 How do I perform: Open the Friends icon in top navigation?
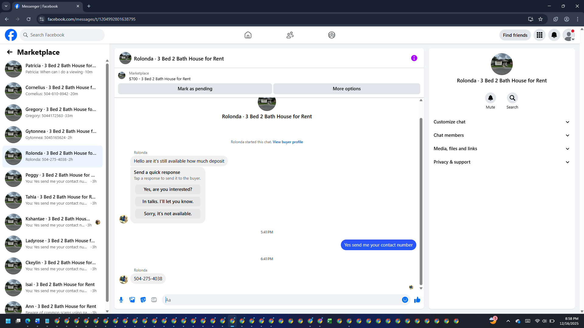tap(290, 35)
